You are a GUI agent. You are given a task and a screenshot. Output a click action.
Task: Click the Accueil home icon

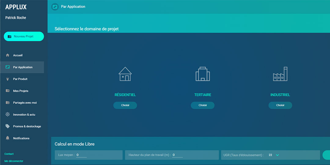tap(8, 55)
